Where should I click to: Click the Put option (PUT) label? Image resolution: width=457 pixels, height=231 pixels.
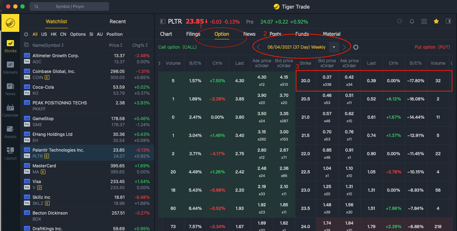432,47
